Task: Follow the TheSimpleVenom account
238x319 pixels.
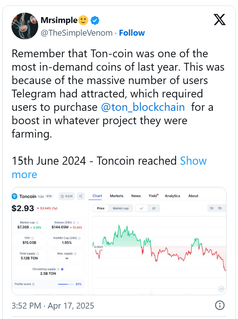Action: 132,33
